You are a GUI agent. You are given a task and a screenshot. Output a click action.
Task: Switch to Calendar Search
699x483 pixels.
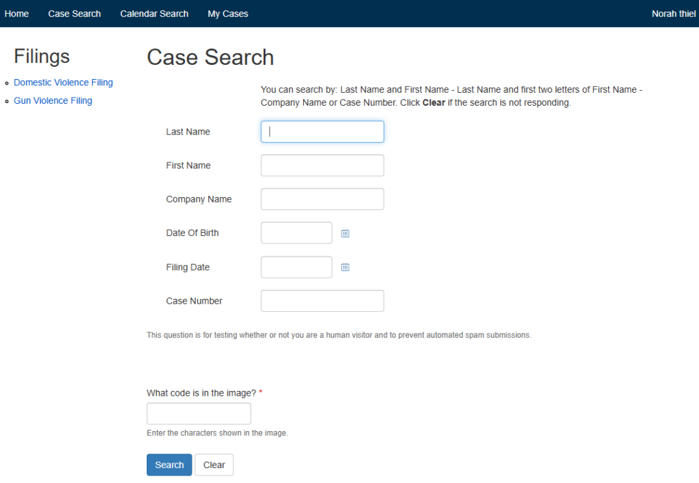154,14
